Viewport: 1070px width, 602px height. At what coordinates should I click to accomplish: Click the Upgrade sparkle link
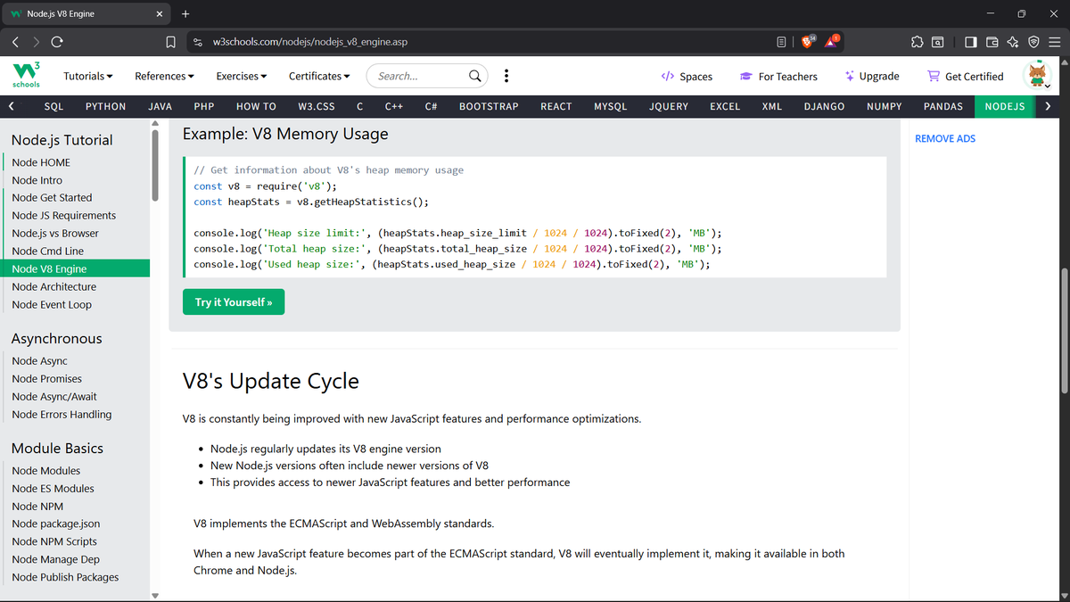(x=871, y=77)
